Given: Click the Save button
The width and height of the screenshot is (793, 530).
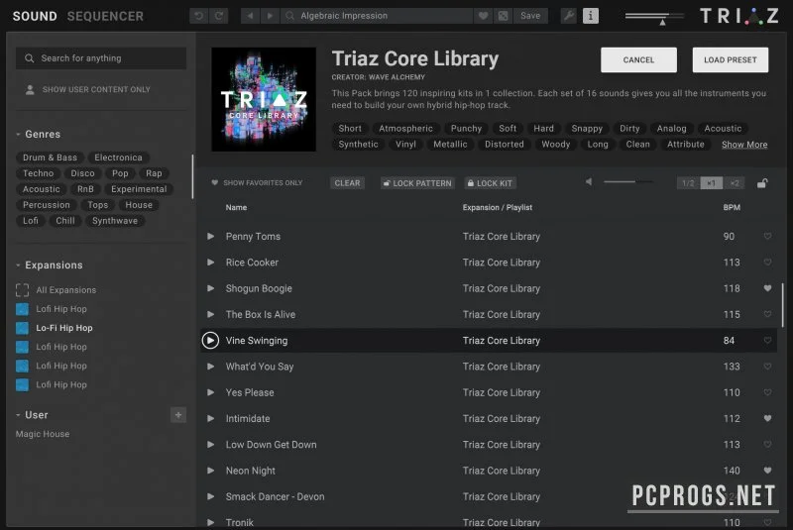Looking at the screenshot, I should (x=530, y=16).
